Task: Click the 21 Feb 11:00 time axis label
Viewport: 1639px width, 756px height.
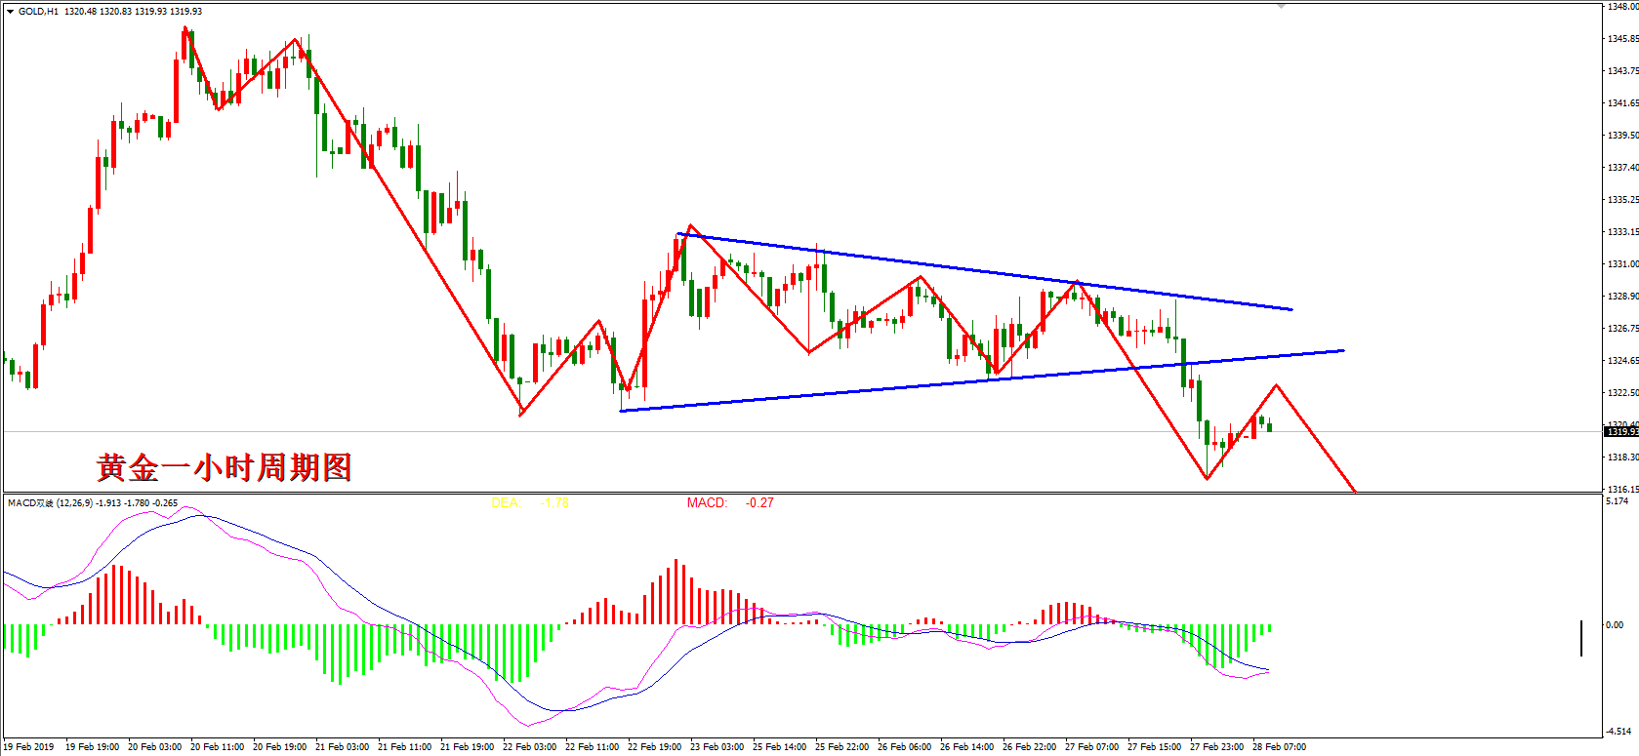Action: pyautogui.click(x=404, y=747)
